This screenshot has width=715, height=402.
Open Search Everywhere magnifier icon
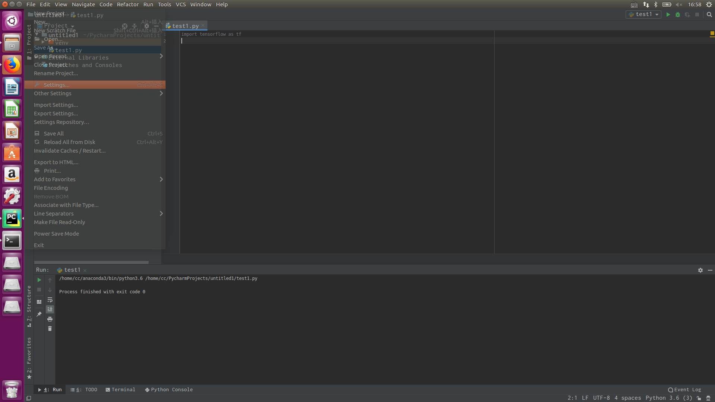click(x=709, y=15)
